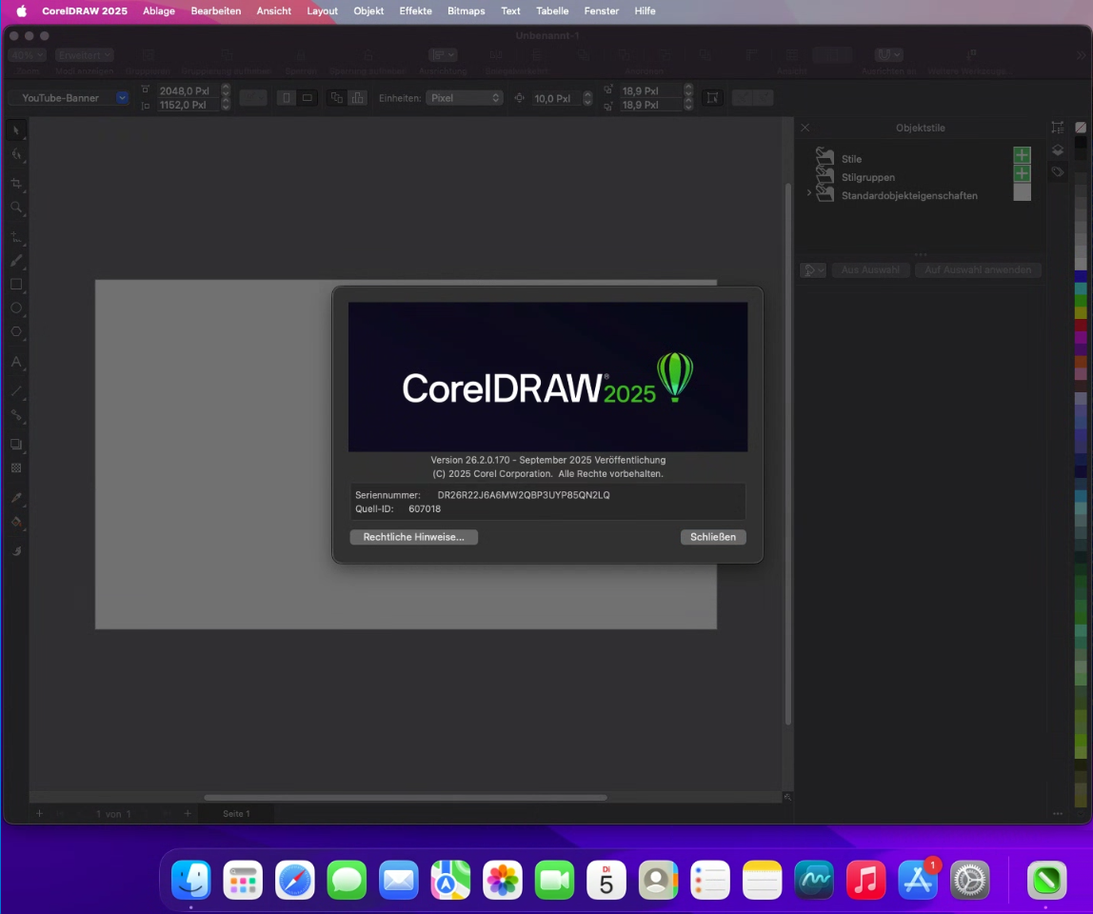Expand the Standardobjekteigenschaften tree node

pos(808,192)
